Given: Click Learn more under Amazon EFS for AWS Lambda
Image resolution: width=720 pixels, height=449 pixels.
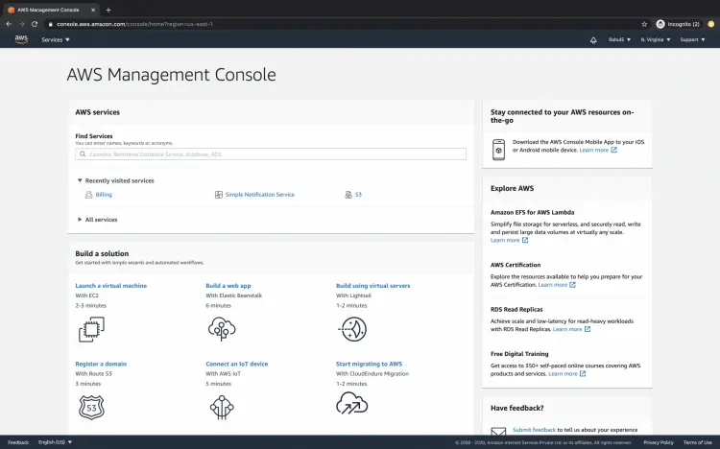Looking at the screenshot, I should tap(505, 240).
